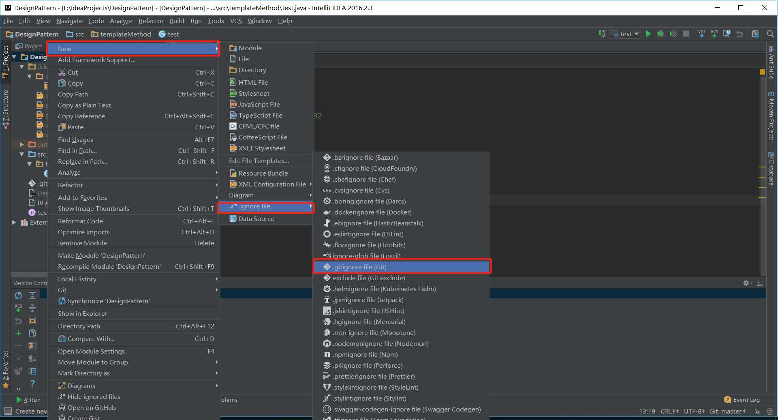Click the Search Everywhere magnifier icon
Screen dimensions: 778x420
point(770,34)
